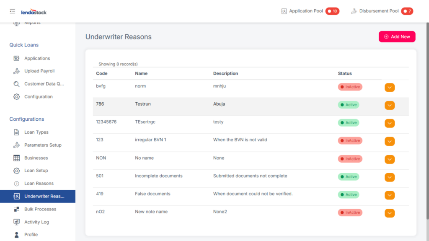Expand actions for Incomplete documents row
The width and height of the screenshot is (429, 241).
390,177
